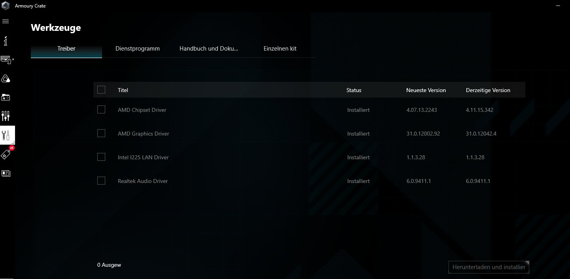Viewport: 570px width, 279px height.
Task: Select the AMD Chipset Driver title
Action: coord(142,110)
